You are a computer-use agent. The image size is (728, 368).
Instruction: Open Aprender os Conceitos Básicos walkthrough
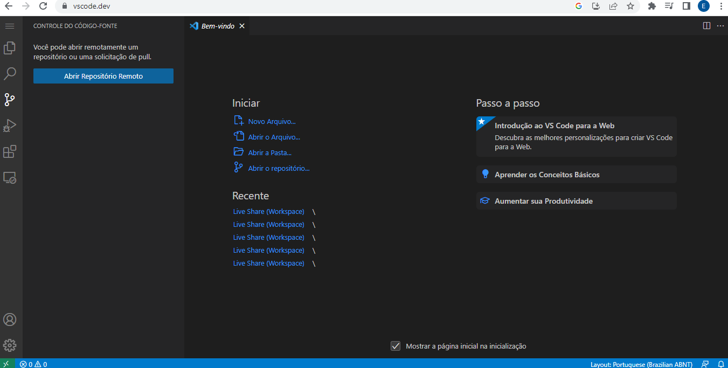coord(576,175)
